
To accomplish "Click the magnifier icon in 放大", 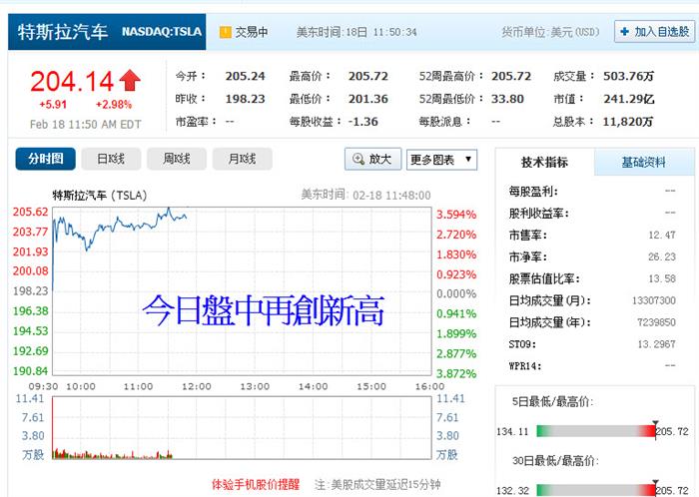I will (x=357, y=159).
